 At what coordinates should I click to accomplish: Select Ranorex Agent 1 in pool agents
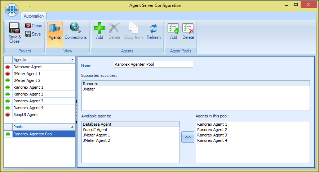(253, 124)
